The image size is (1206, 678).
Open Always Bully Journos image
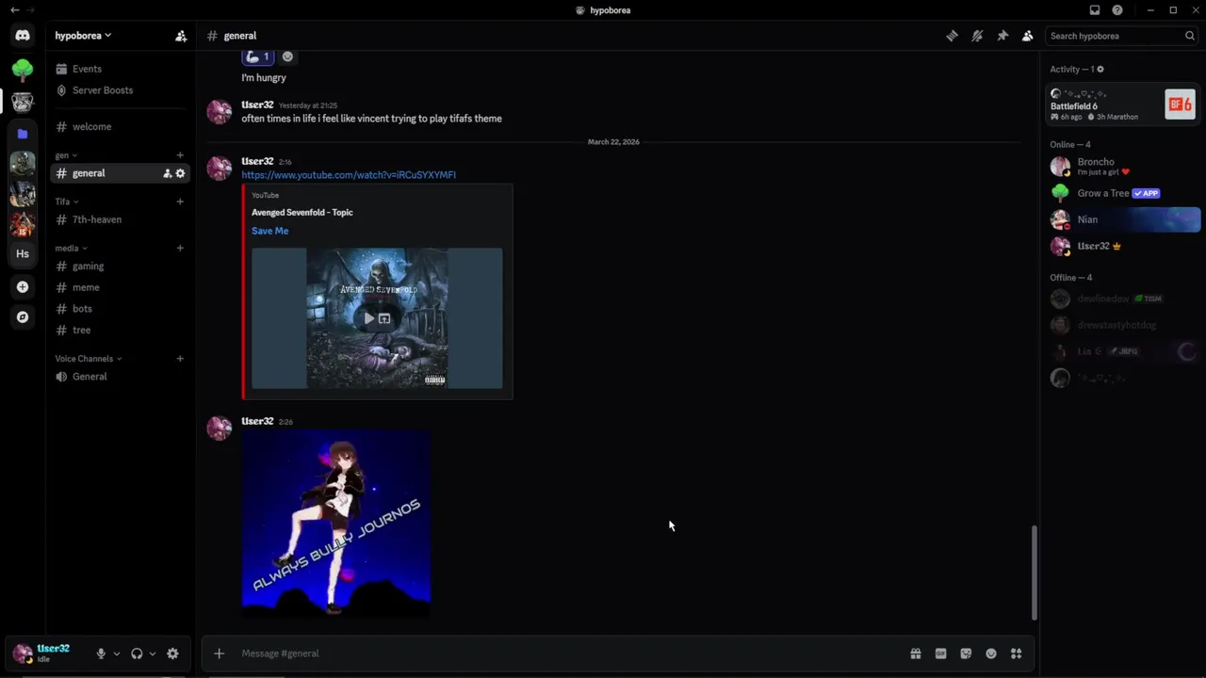pos(336,524)
